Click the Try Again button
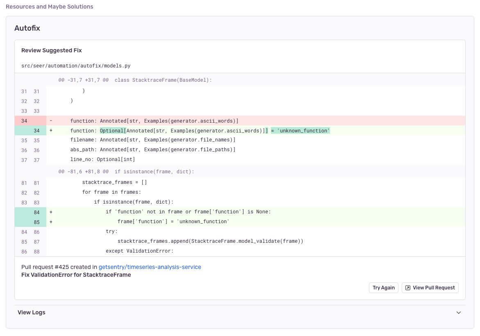This screenshot has height=336, width=480. click(383, 288)
